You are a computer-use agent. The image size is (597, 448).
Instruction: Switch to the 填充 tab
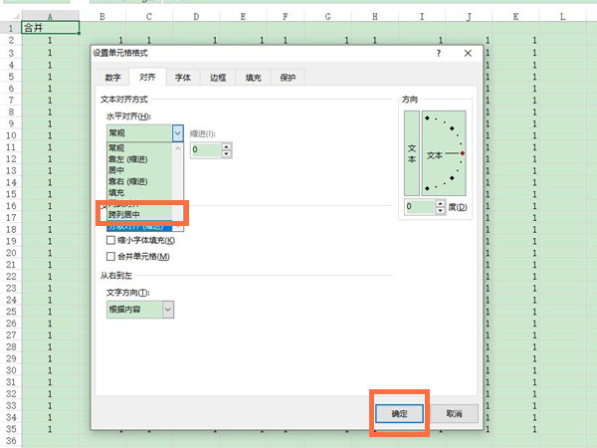pos(253,78)
